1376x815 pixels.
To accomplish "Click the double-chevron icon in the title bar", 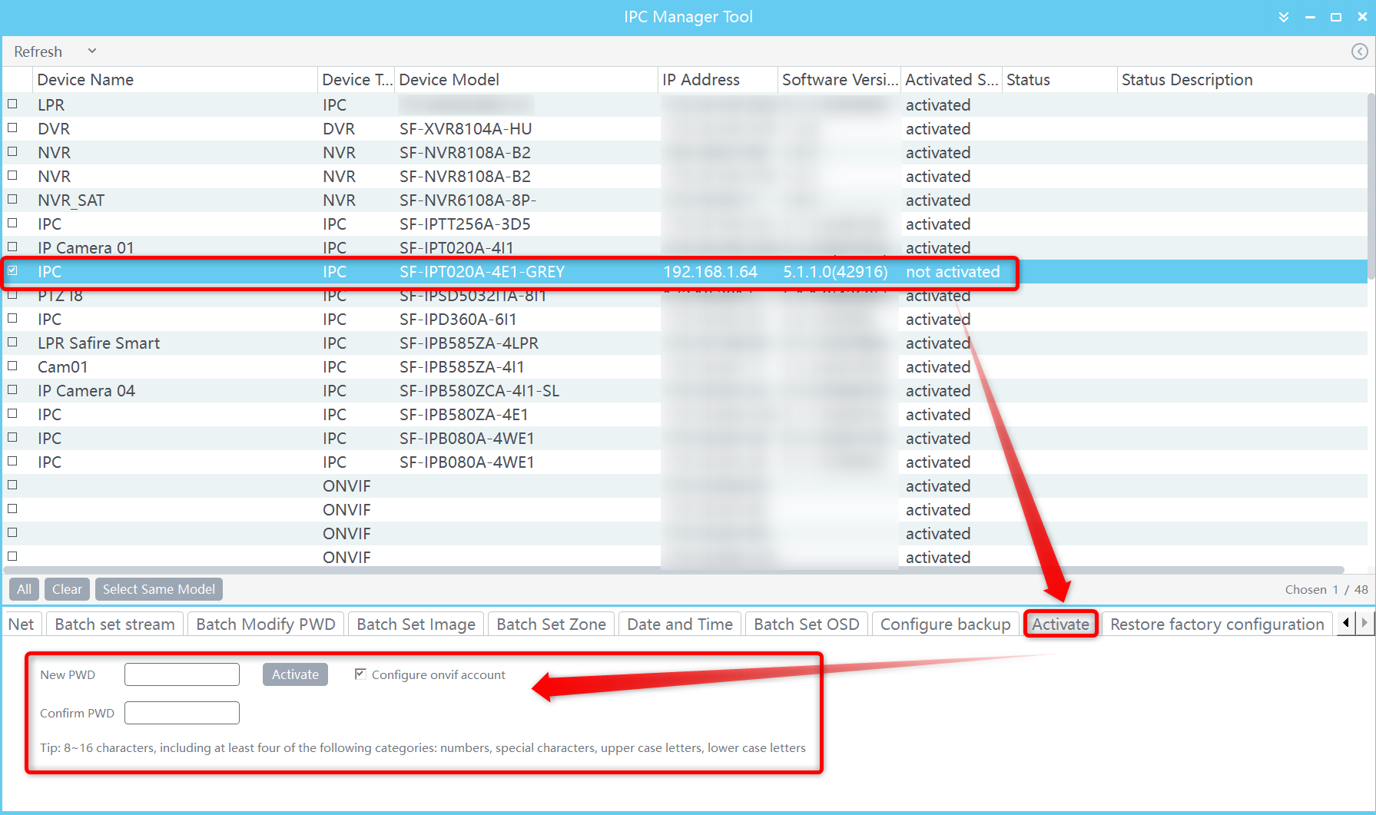I will [x=1283, y=17].
